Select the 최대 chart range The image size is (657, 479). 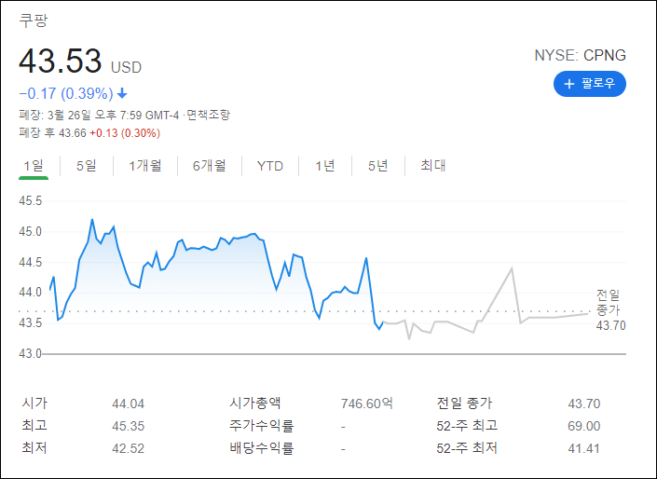click(x=432, y=165)
